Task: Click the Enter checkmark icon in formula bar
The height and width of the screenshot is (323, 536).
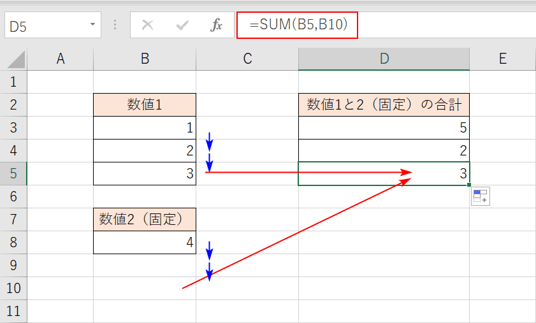Action: [182, 25]
